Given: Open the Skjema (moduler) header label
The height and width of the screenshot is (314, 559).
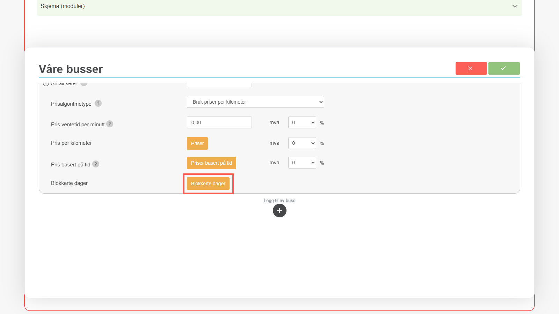Looking at the screenshot, I should pos(63,6).
